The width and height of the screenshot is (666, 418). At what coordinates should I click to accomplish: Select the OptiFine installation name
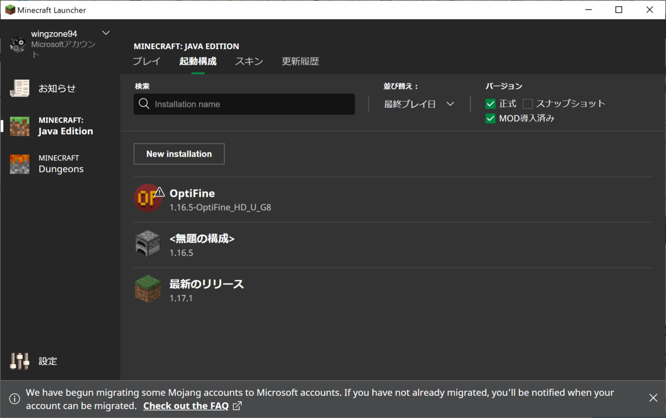192,193
